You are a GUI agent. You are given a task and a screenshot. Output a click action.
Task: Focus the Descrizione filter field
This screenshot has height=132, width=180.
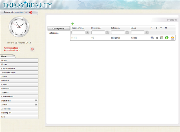(x=98, y=32)
